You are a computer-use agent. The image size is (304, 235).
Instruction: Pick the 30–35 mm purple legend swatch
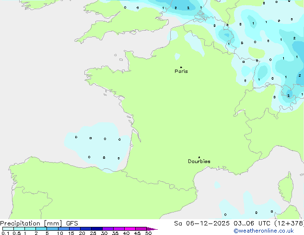click(x=108, y=229)
